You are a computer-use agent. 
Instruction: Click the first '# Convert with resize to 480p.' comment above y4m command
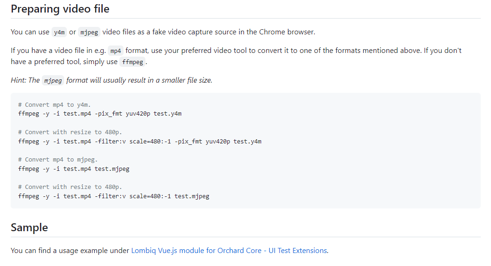(70, 132)
